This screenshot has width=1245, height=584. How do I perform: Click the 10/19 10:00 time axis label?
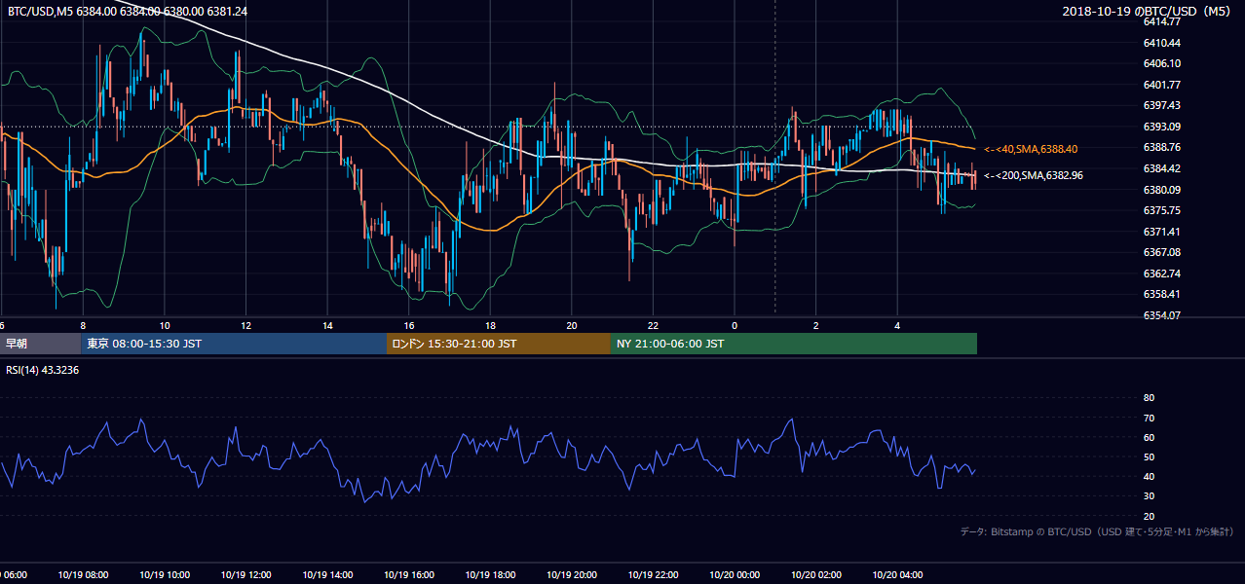click(165, 575)
